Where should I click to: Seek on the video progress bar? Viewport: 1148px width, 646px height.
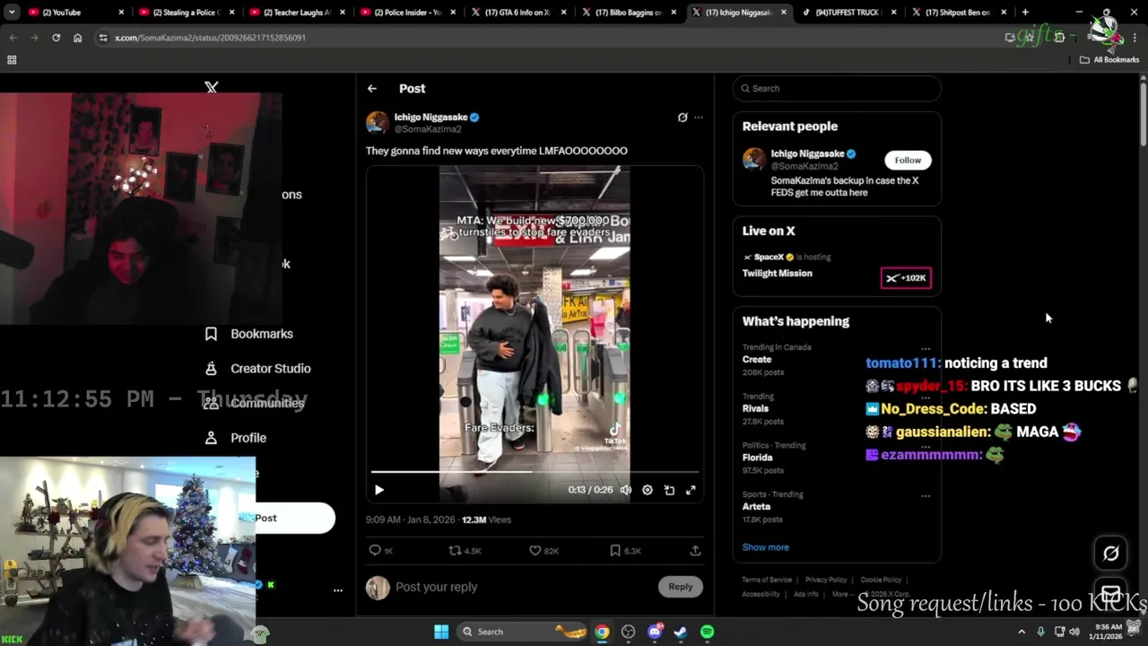[535, 471]
